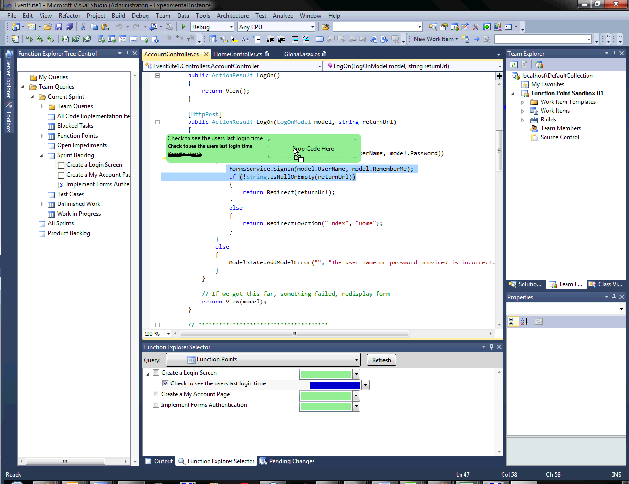Click the Undo arrow icon
The width and height of the screenshot is (629, 484).
pos(119,27)
